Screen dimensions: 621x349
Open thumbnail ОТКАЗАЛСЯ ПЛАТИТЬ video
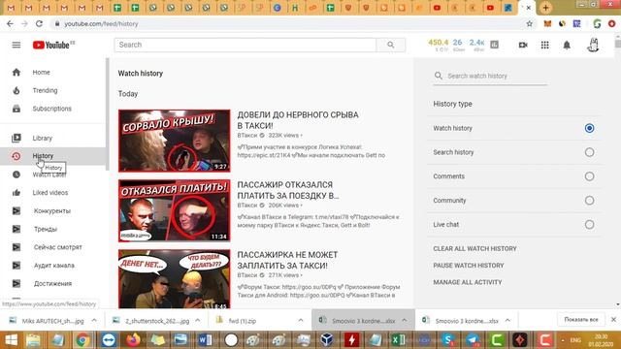(x=175, y=210)
